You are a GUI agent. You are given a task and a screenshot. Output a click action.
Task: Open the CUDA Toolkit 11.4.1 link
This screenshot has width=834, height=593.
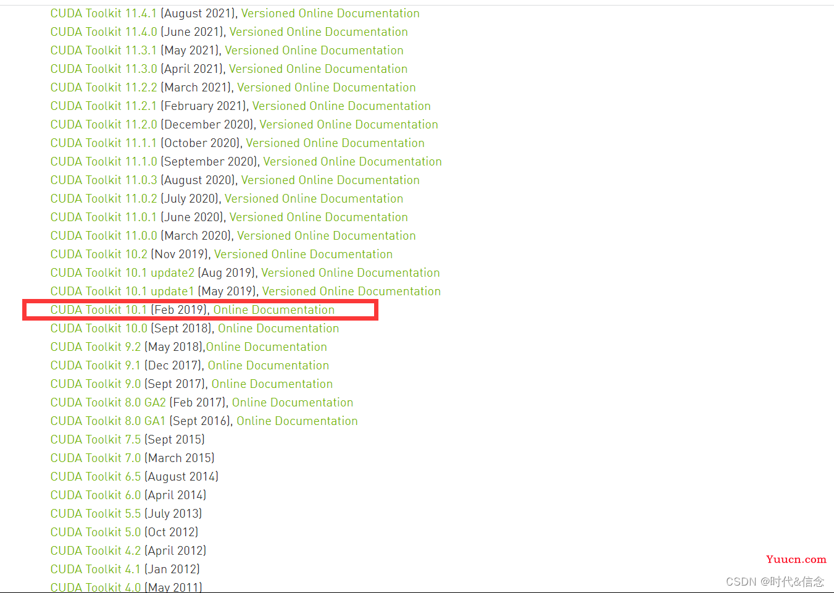(x=104, y=13)
